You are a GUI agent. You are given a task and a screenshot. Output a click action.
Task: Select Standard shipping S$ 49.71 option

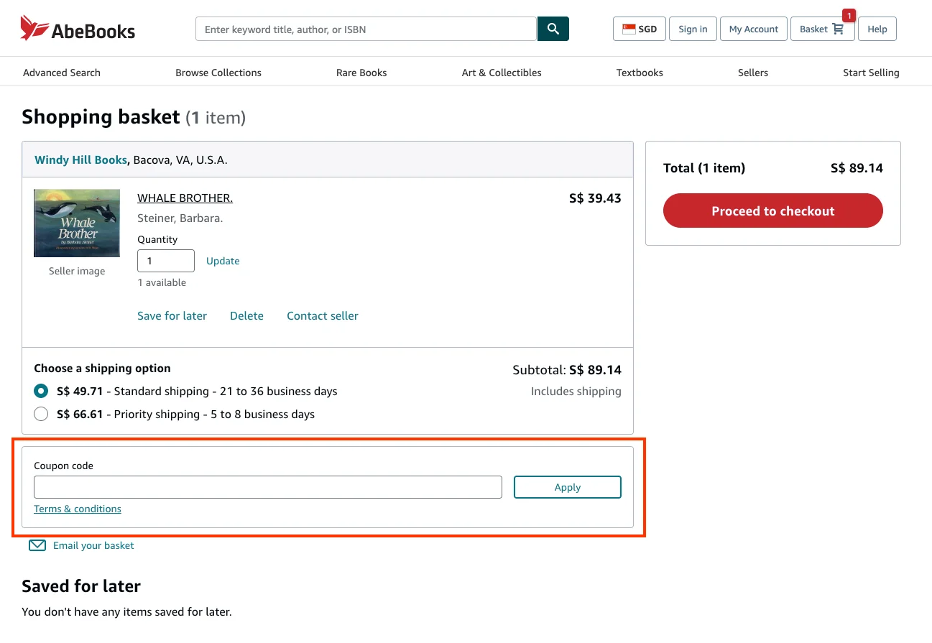41,392
